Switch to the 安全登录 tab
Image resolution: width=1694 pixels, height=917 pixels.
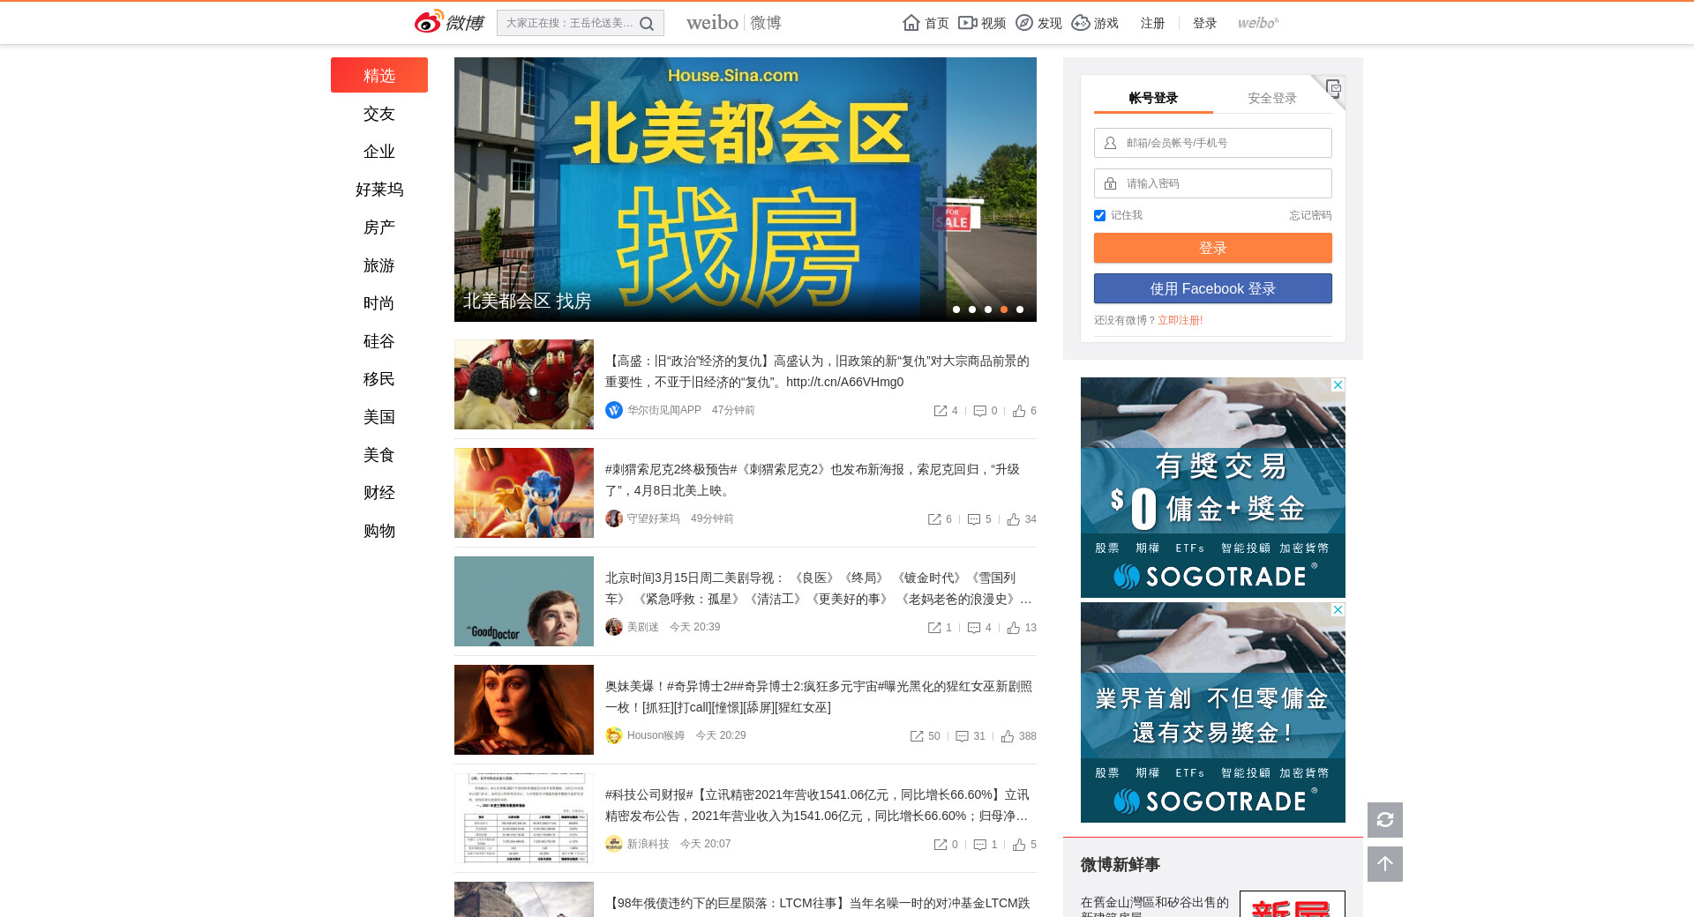(1271, 98)
